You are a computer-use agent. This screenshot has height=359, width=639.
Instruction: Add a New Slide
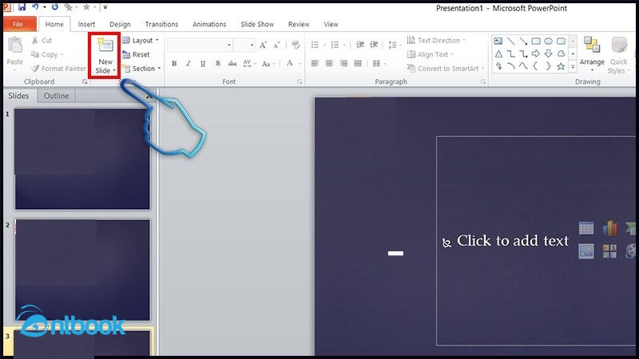(105, 55)
